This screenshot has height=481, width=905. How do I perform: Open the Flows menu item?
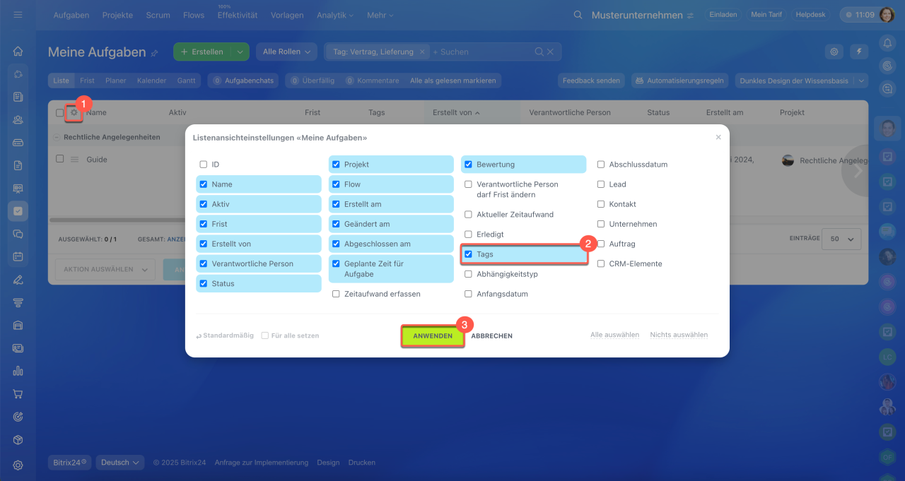pyautogui.click(x=194, y=15)
